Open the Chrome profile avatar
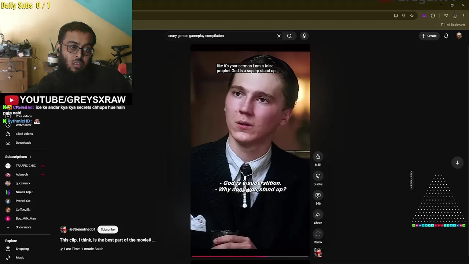The image size is (469, 264). click(x=455, y=16)
